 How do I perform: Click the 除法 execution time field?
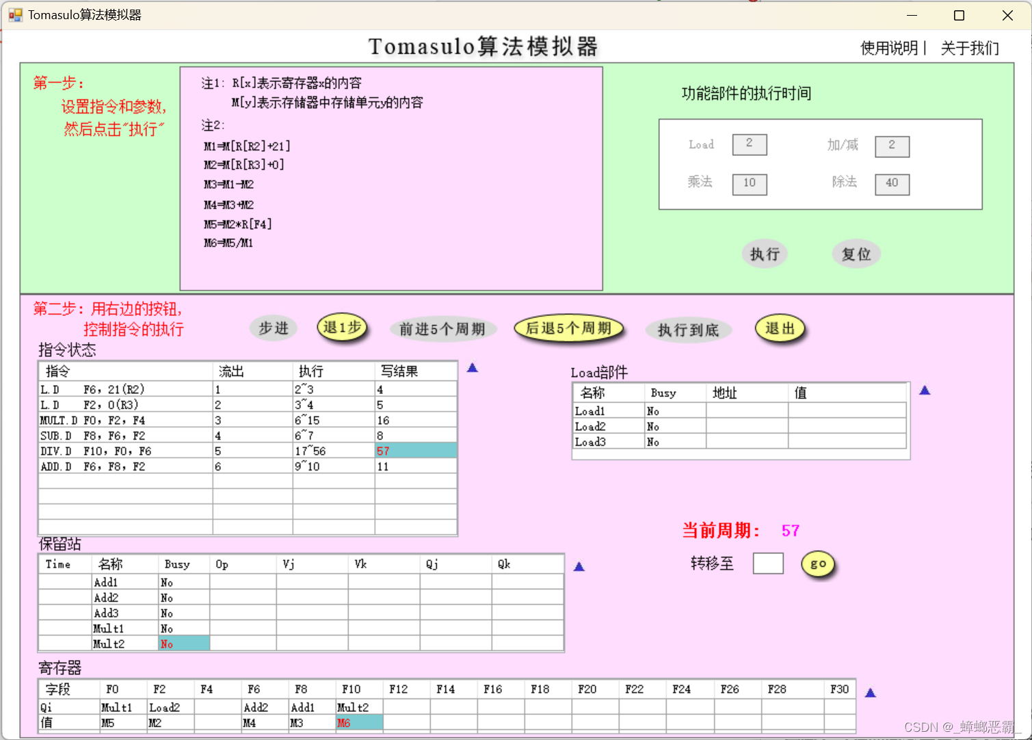[892, 183]
